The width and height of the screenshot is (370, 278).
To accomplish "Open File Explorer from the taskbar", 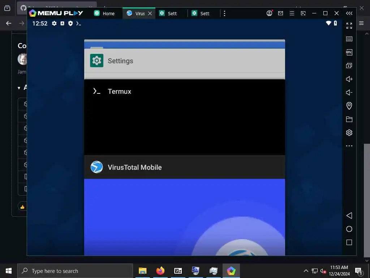I will click(142, 271).
